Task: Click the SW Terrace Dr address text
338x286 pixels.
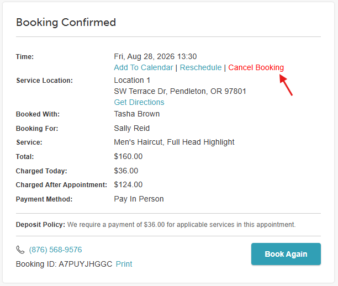Action: 180,91
